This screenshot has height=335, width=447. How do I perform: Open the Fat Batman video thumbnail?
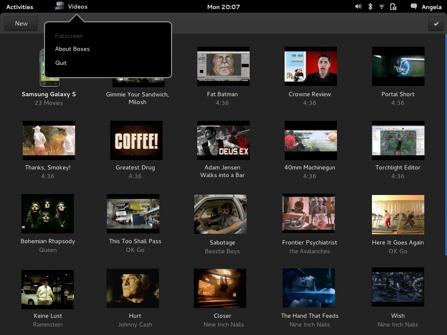coord(223,66)
